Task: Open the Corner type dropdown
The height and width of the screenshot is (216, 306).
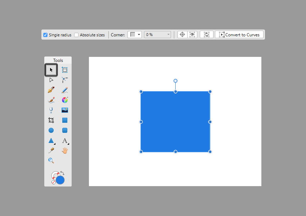Action: click(135, 35)
